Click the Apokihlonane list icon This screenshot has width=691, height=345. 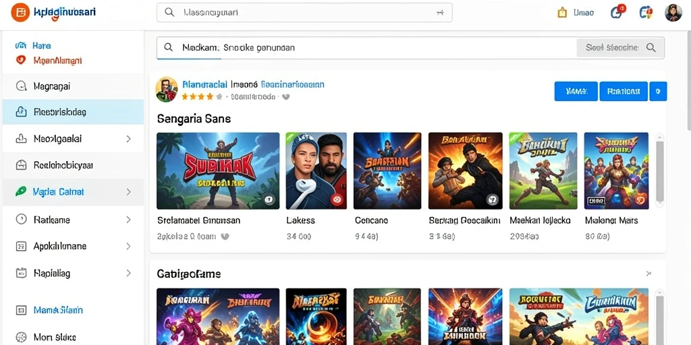[x=21, y=246]
